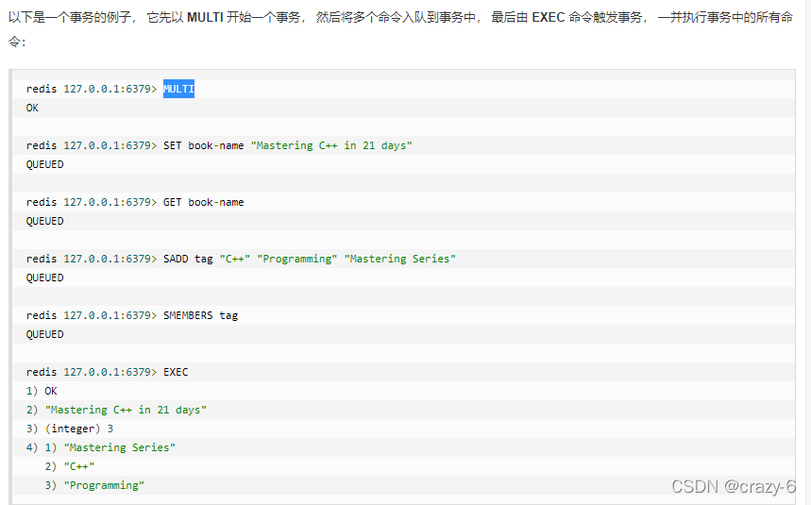Image resolution: width=811 pixels, height=505 pixels.
Task: Click the QUEUED response under the SET command
Action: coord(44,164)
